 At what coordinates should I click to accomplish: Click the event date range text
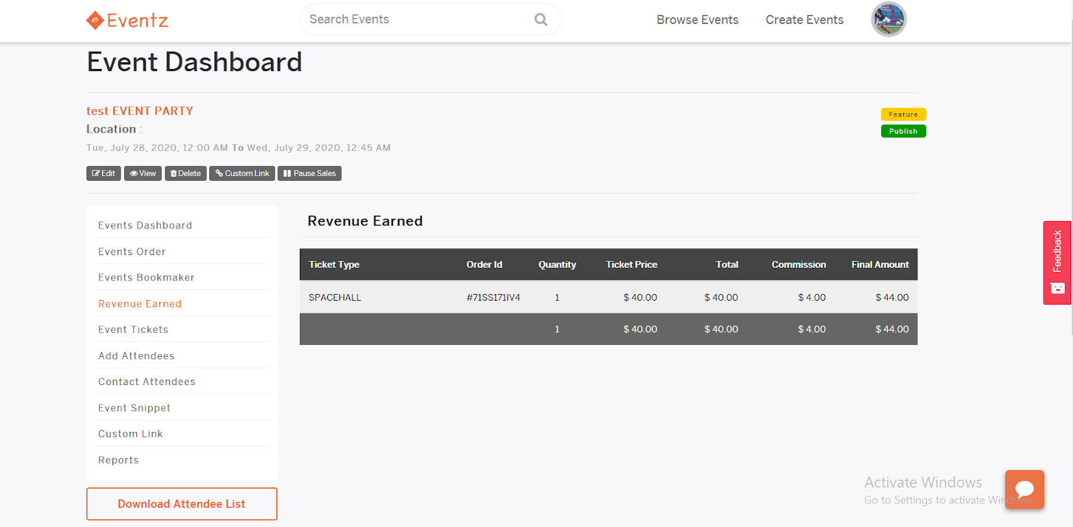click(238, 148)
